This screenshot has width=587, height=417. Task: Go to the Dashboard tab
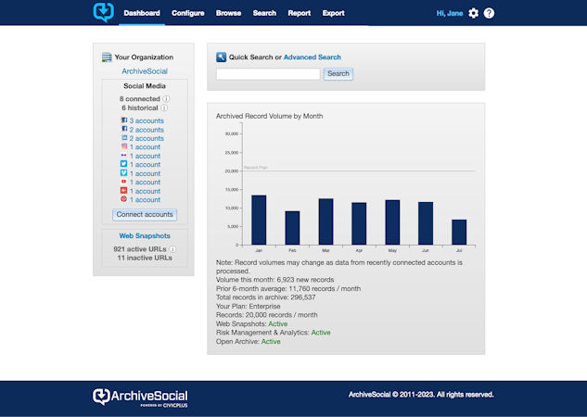142,13
